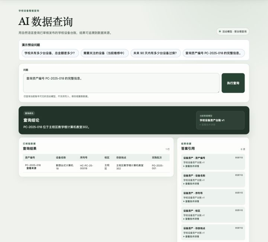Screen dimensions: 268x242
Task: Click the 序列号 column header
Action: click(84, 157)
